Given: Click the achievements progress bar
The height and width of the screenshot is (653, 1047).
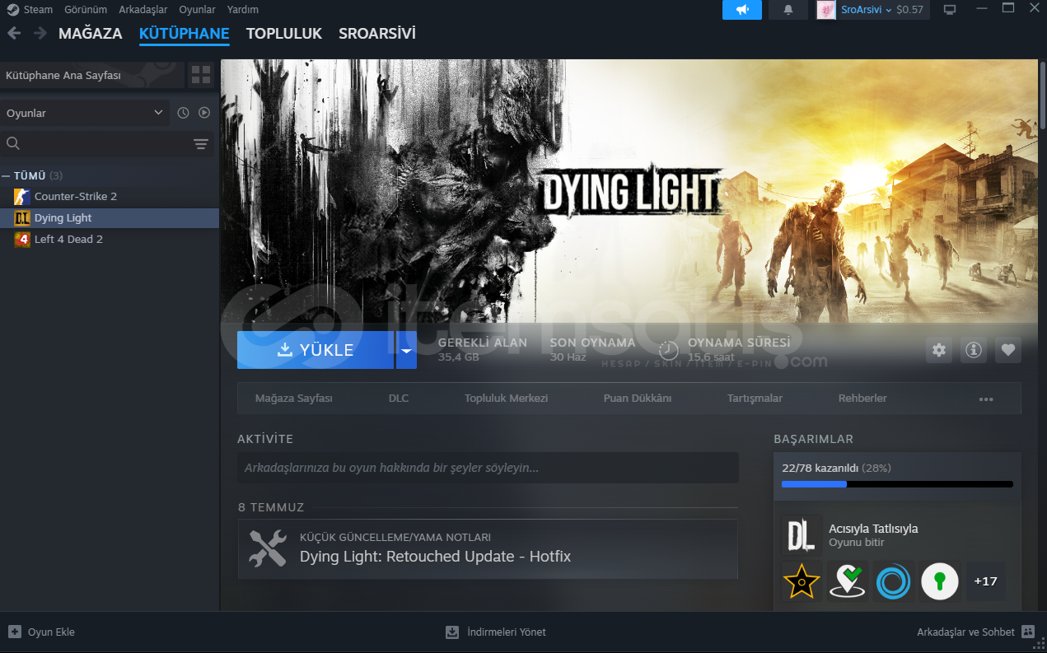Looking at the screenshot, I should 897,484.
